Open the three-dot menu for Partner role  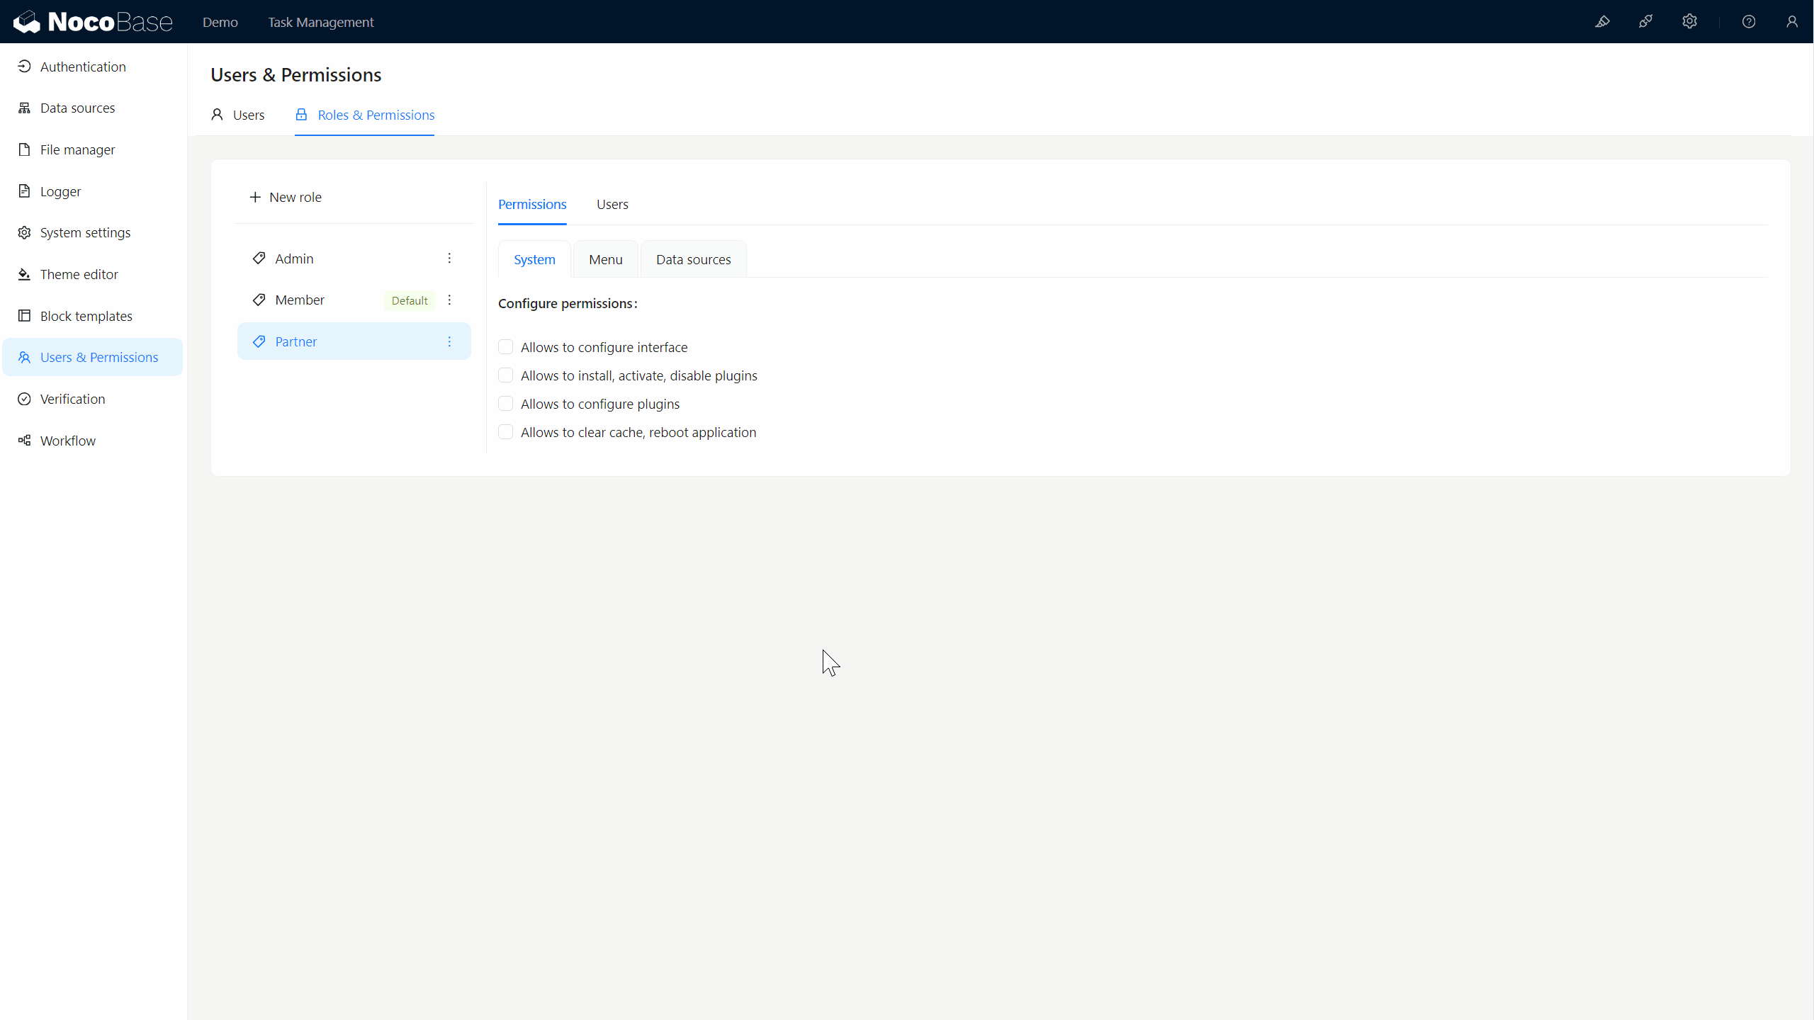449,341
